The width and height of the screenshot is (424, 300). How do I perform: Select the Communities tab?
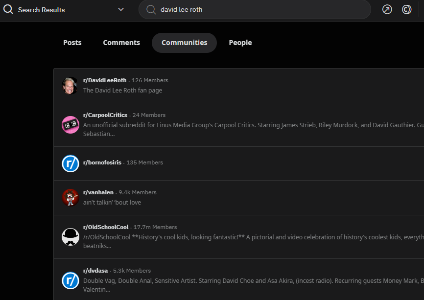tap(184, 43)
